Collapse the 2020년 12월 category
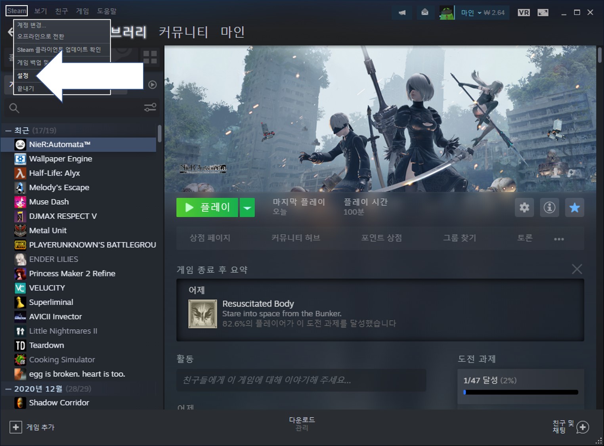Screen dimensions: 604x446 click(8, 389)
